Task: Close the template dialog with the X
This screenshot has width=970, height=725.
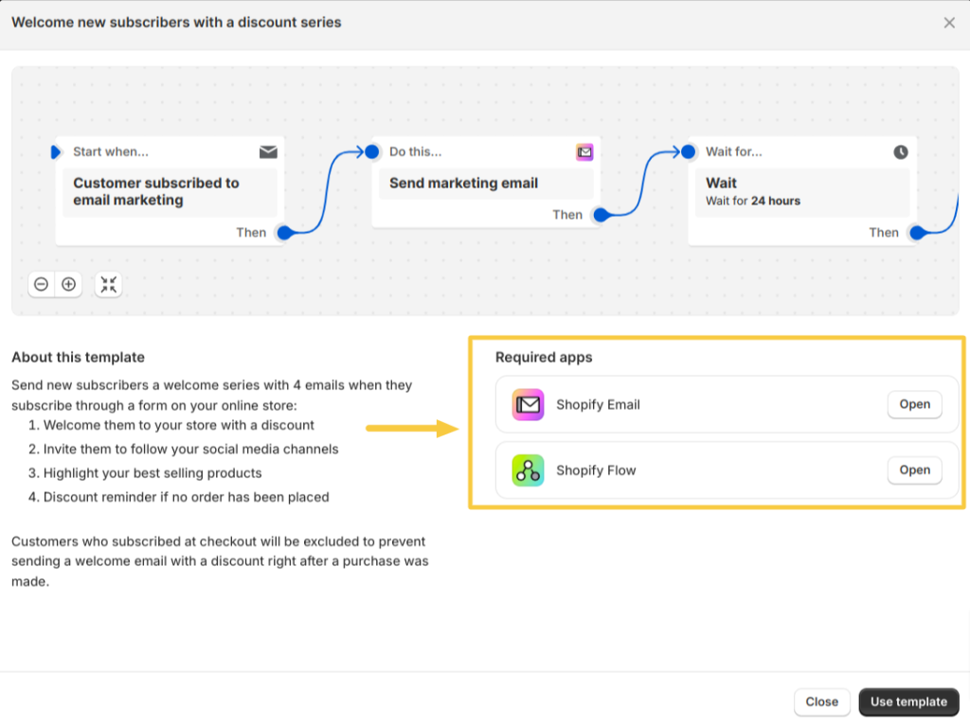Action: 949,23
